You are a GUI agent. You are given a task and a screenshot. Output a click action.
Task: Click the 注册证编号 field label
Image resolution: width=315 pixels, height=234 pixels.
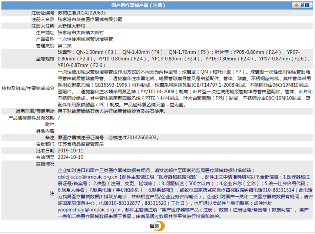[43, 13]
